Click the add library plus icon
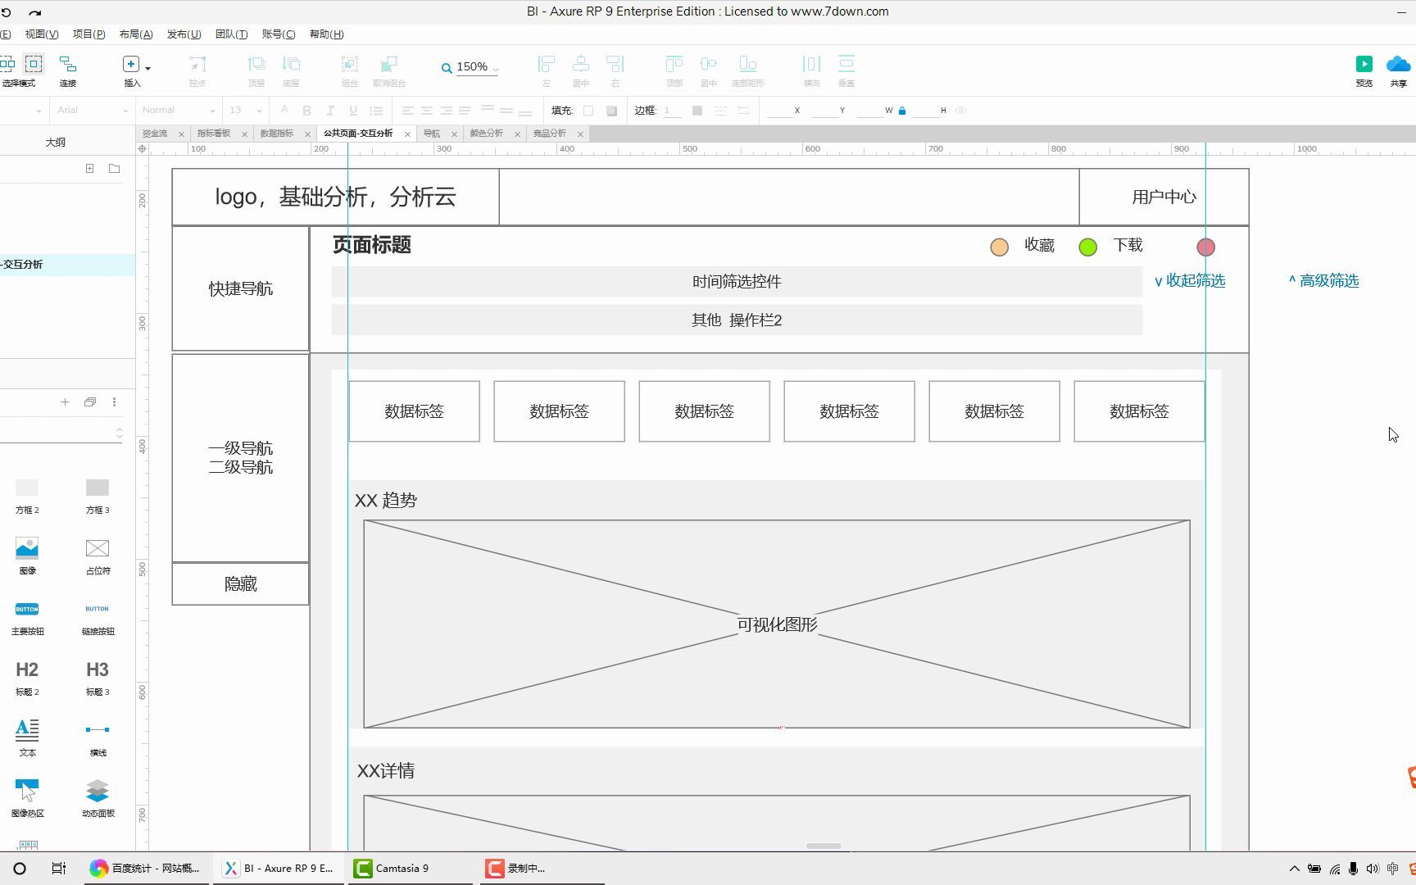The height and width of the screenshot is (885, 1416). 65,402
